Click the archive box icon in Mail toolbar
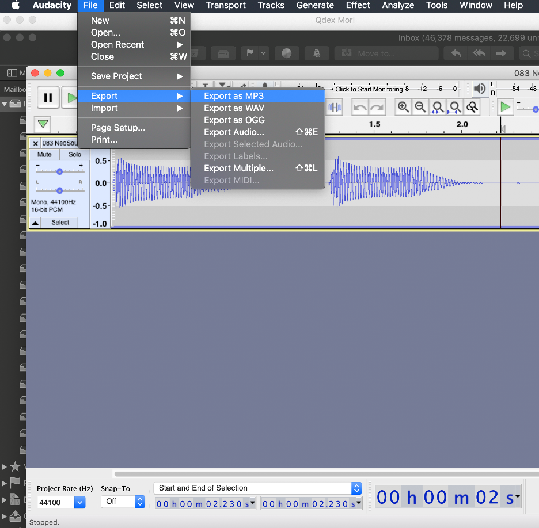 pyautogui.click(x=223, y=53)
